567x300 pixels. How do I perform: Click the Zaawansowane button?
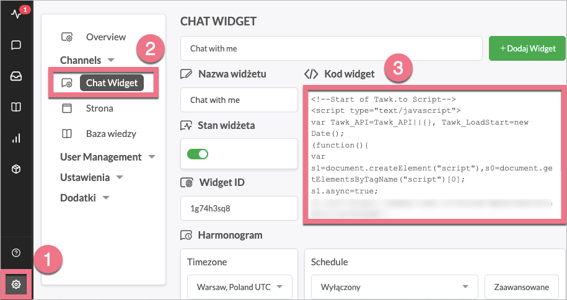tap(522, 287)
